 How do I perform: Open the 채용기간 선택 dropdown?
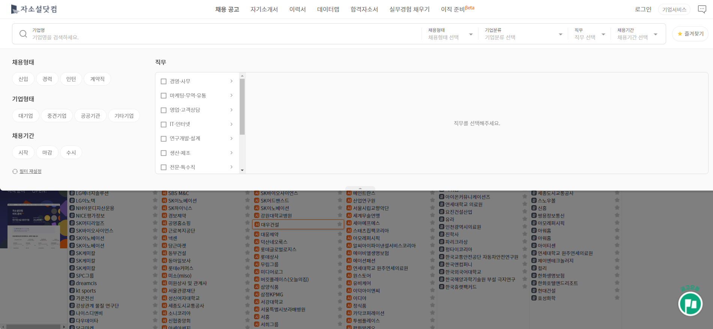[637, 34]
